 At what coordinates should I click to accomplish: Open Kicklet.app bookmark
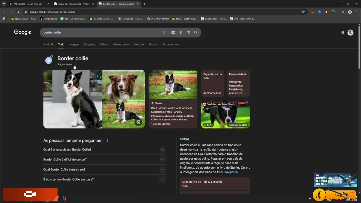(x=131, y=19)
